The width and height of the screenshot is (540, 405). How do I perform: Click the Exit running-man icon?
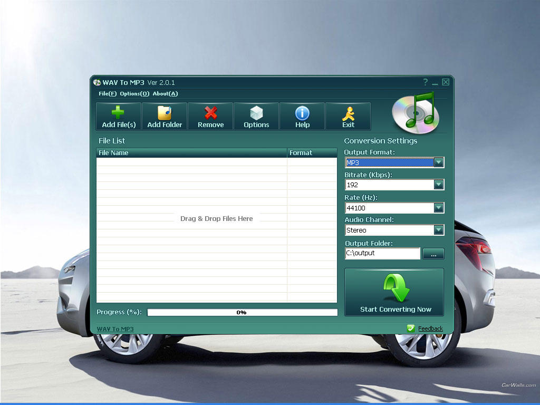pos(348,114)
